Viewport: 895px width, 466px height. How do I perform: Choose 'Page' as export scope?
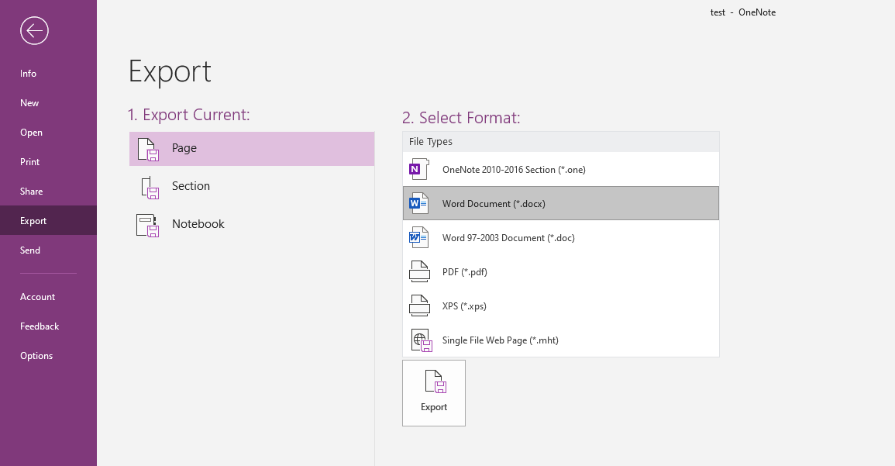click(x=252, y=149)
